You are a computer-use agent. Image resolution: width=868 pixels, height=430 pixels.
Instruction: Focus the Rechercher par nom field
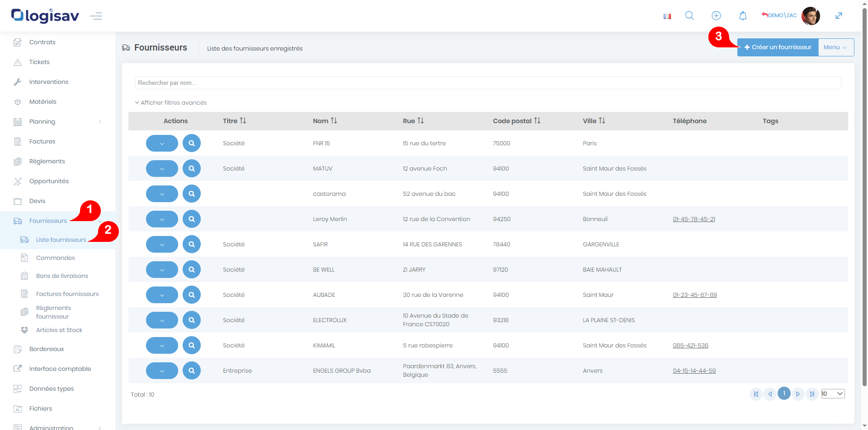pos(488,83)
